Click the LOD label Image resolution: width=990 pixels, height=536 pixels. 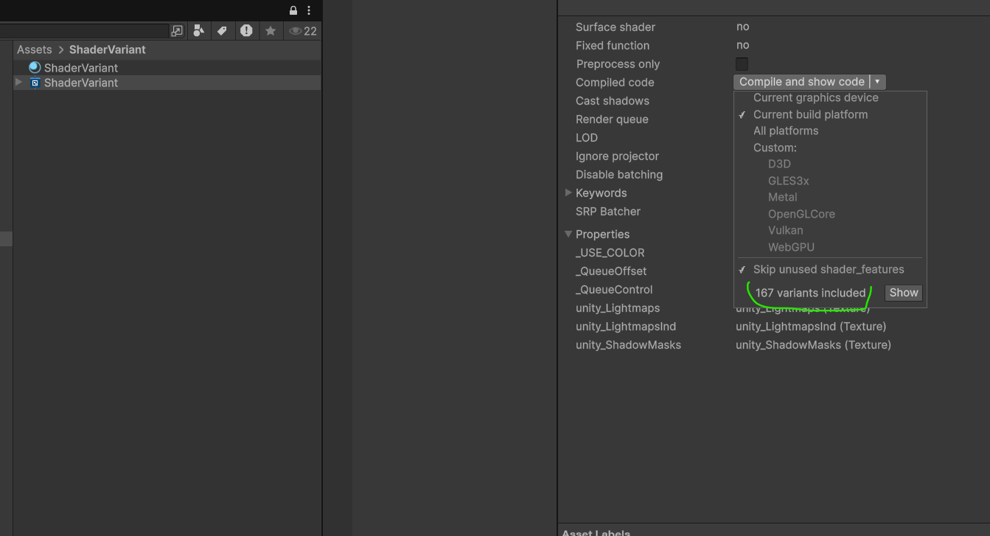586,138
